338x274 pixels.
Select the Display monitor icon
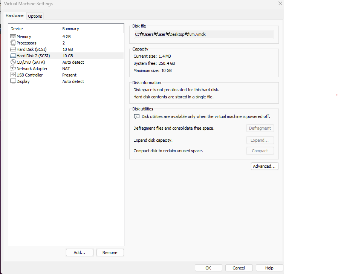(x=13, y=81)
